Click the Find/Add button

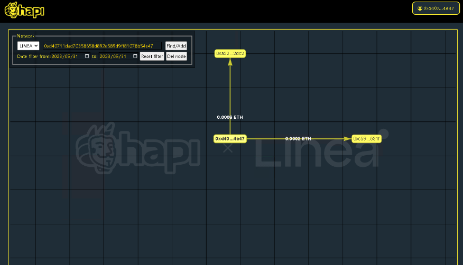point(176,46)
